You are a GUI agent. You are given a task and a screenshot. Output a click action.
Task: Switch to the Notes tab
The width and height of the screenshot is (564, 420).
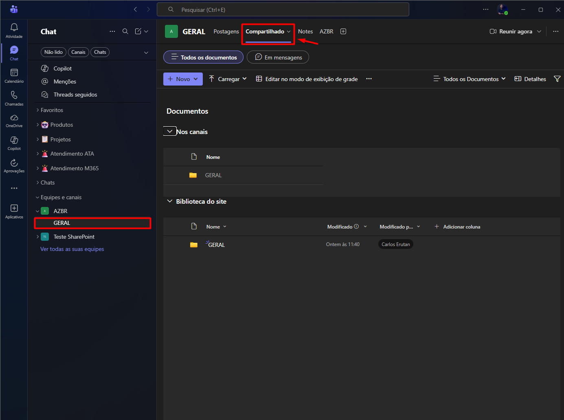305,31
